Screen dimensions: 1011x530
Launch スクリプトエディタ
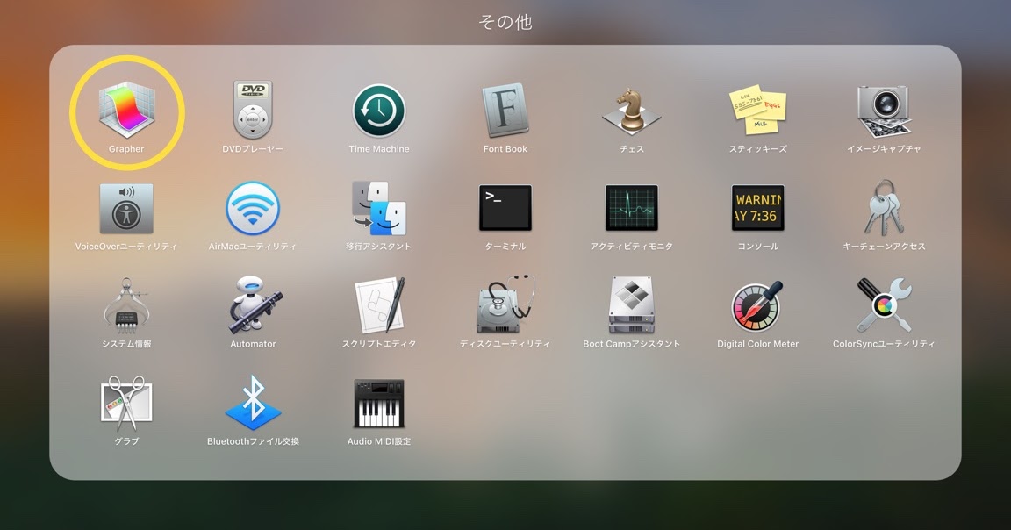(379, 305)
